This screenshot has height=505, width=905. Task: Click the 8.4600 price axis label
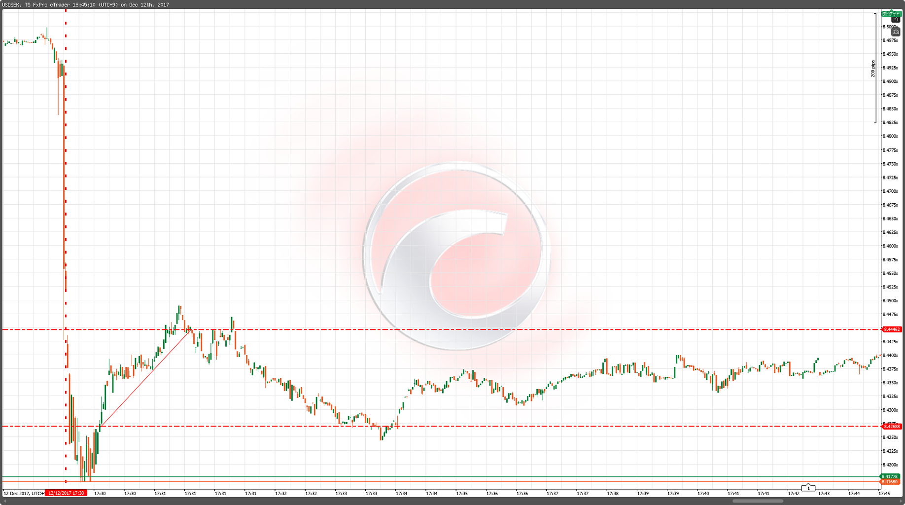[x=890, y=246]
